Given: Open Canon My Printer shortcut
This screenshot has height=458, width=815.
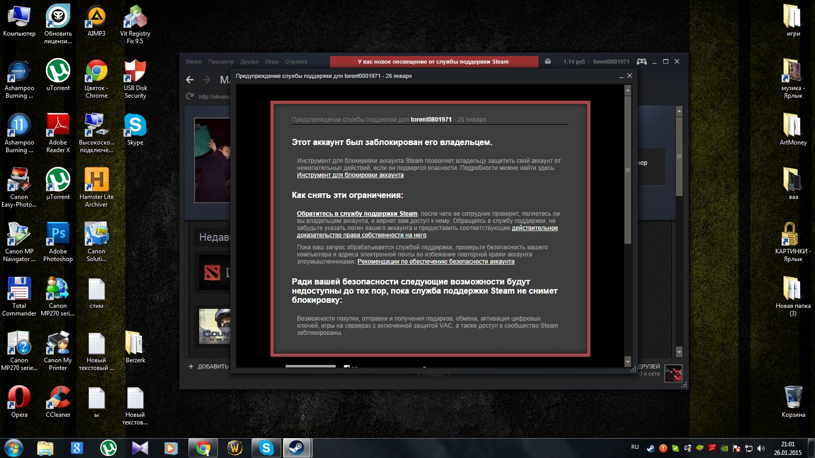Looking at the screenshot, I should (x=58, y=351).
